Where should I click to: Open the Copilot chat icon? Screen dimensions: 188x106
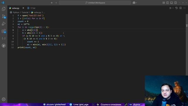pyautogui.click(x=134, y=3)
